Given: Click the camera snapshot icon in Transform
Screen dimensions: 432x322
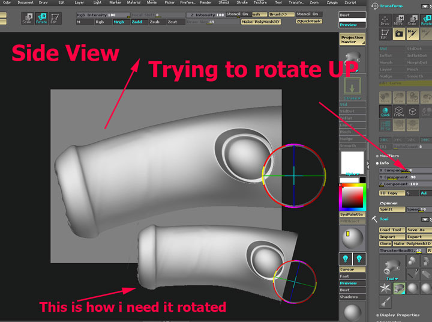Looking at the screenshot, I should 398,34.
